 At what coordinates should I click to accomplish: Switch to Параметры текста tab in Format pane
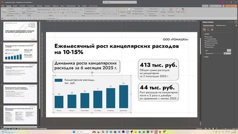tap(221, 25)
